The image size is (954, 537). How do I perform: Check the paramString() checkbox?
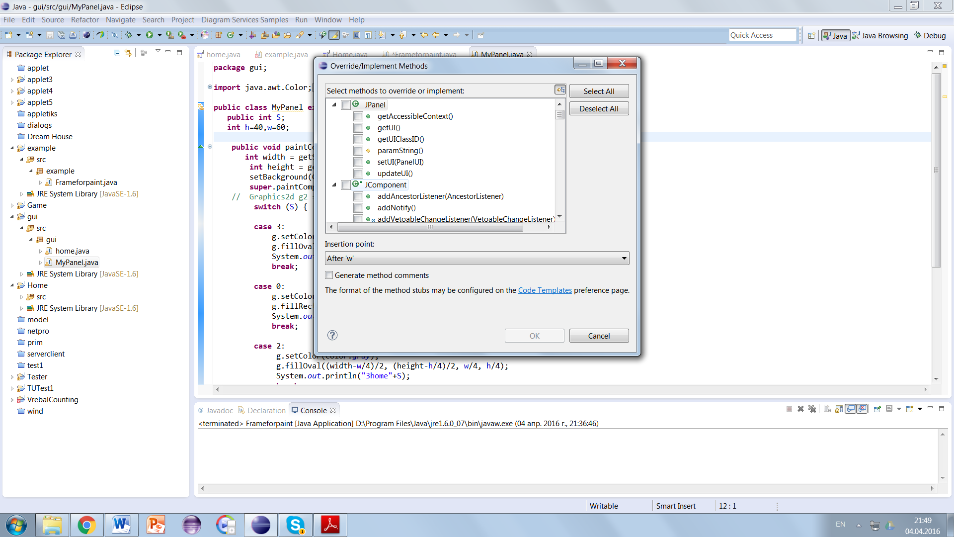tap(358, 151)
